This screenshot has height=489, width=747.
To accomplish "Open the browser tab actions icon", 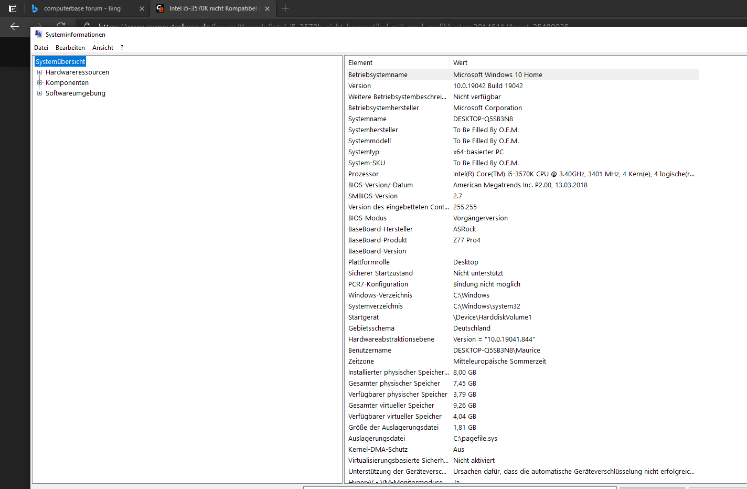I will tap(13, 8).
